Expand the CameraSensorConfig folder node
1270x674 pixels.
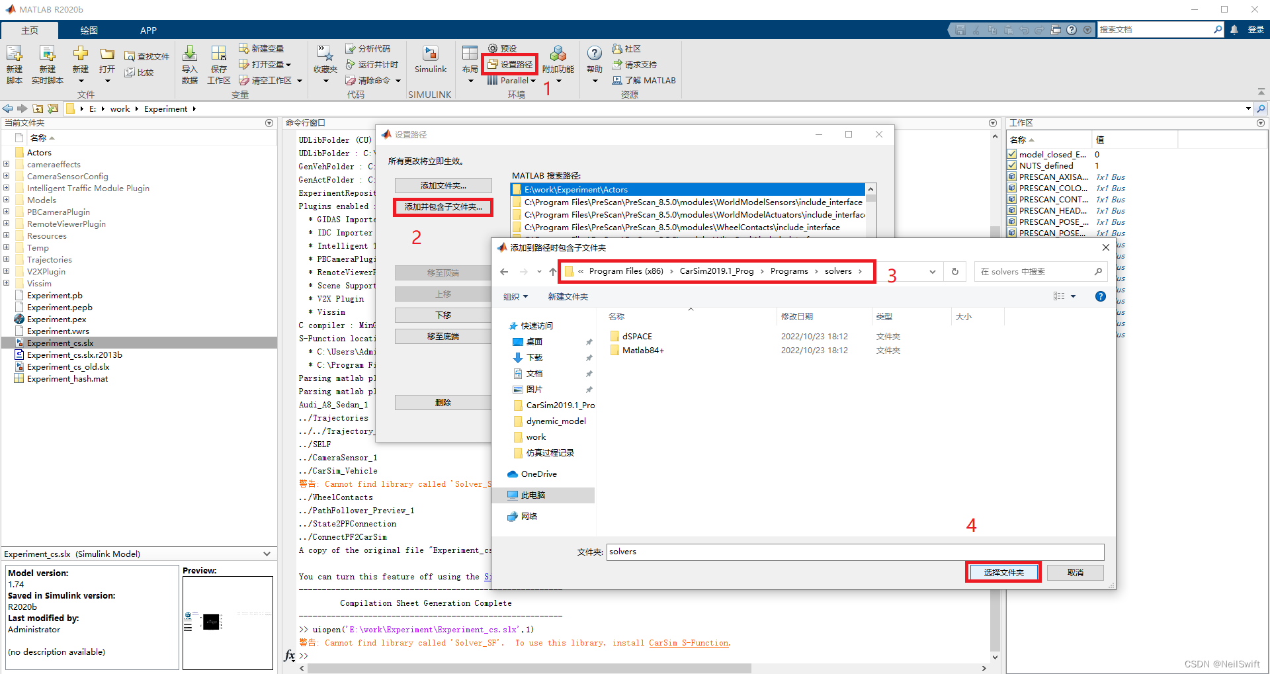tap(7, 176)
